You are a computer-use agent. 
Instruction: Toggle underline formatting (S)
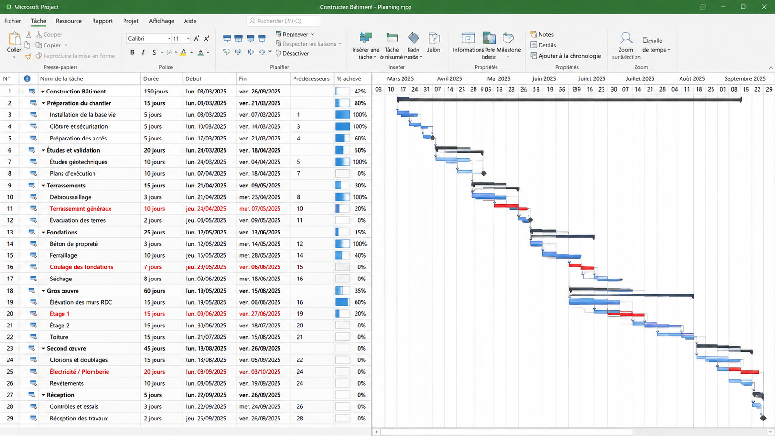pos(154,52)
